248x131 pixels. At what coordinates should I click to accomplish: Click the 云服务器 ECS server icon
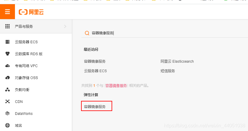[x=7, y=42]
